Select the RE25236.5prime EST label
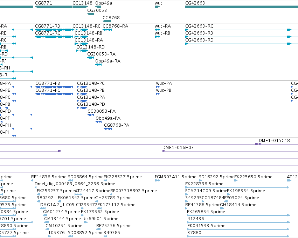The height and width of the screenshot is (238, 298). [114, 226]
